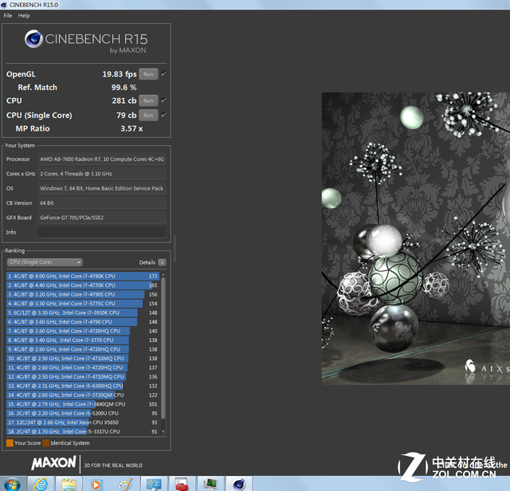Click the Processor field showing AMD A8-7600
This screenshot has width=510, height=491.
click(102, 159)
